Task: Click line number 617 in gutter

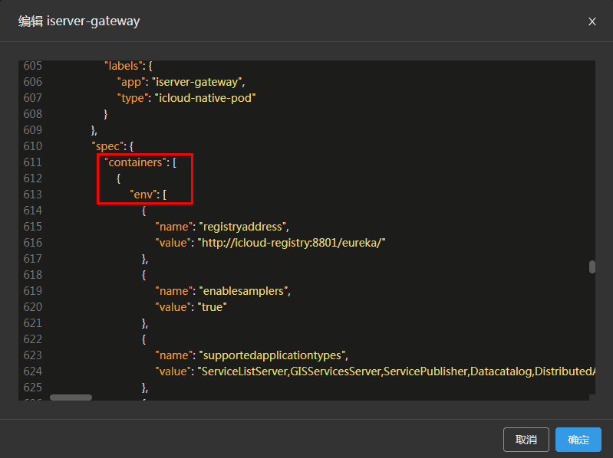Action: click(x=32, y=259)
